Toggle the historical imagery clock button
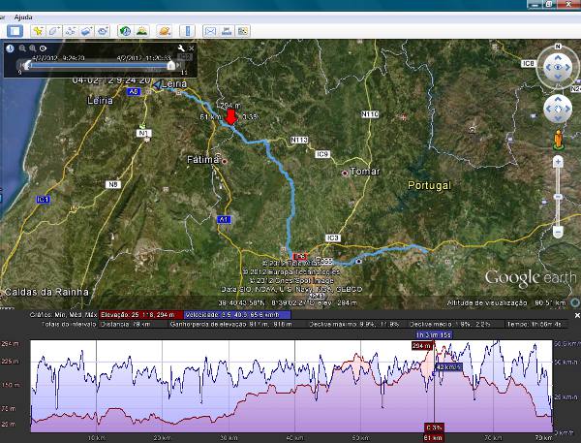The image size is (581, 443). click(125, 31)
